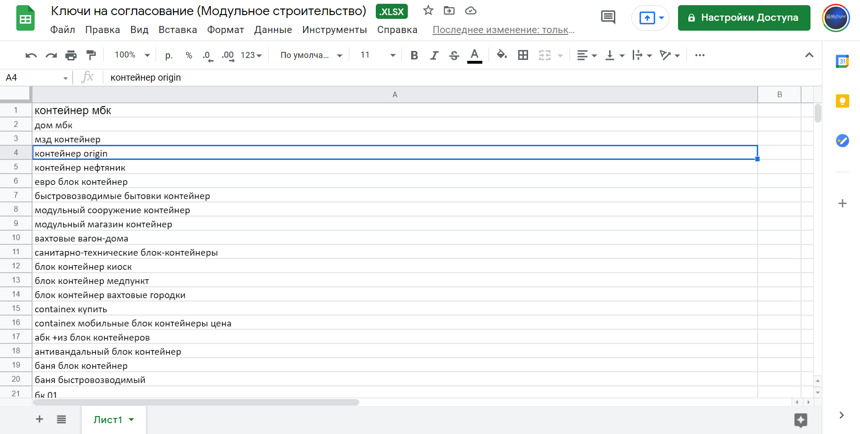Star this spreadsheet

pos(428,10)
